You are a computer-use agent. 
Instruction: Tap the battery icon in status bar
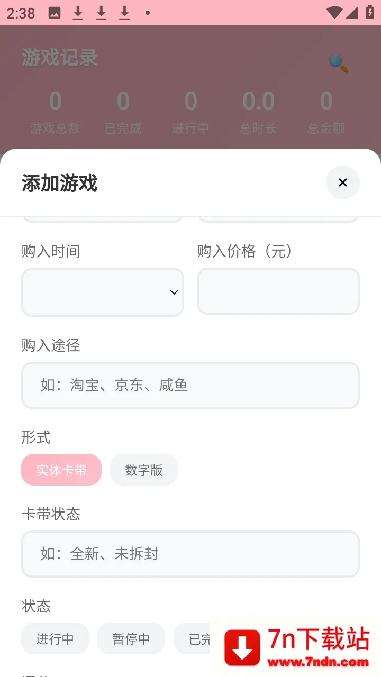click(x=370, y=13)
